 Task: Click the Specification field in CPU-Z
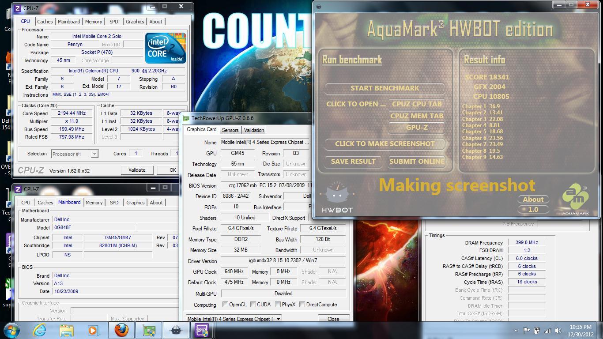[118, 71]
